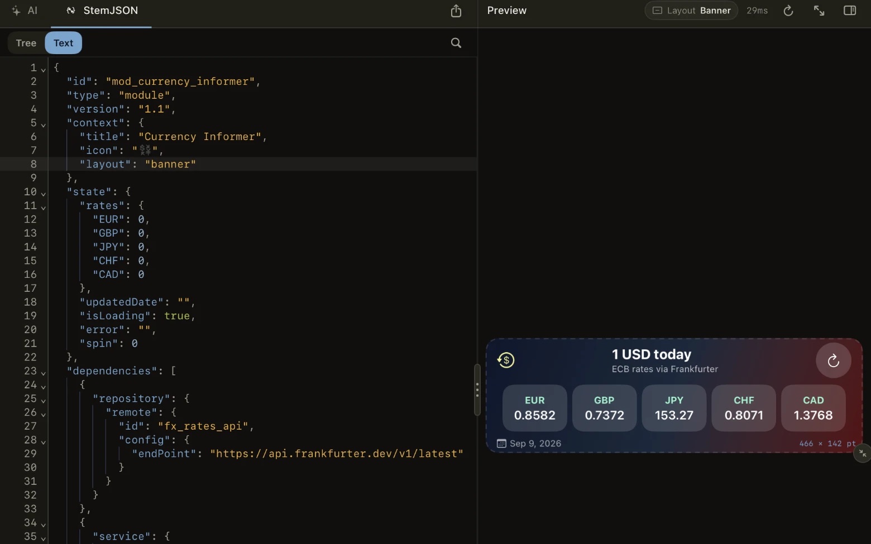Click the "module" type value
The image size is (871, 544).
click(x=145, y=95)
